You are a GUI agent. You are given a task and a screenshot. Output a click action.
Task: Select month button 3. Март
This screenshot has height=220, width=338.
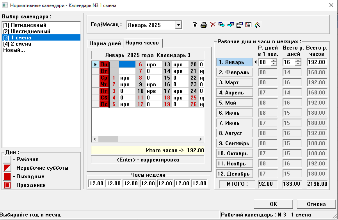coord(234,82)
